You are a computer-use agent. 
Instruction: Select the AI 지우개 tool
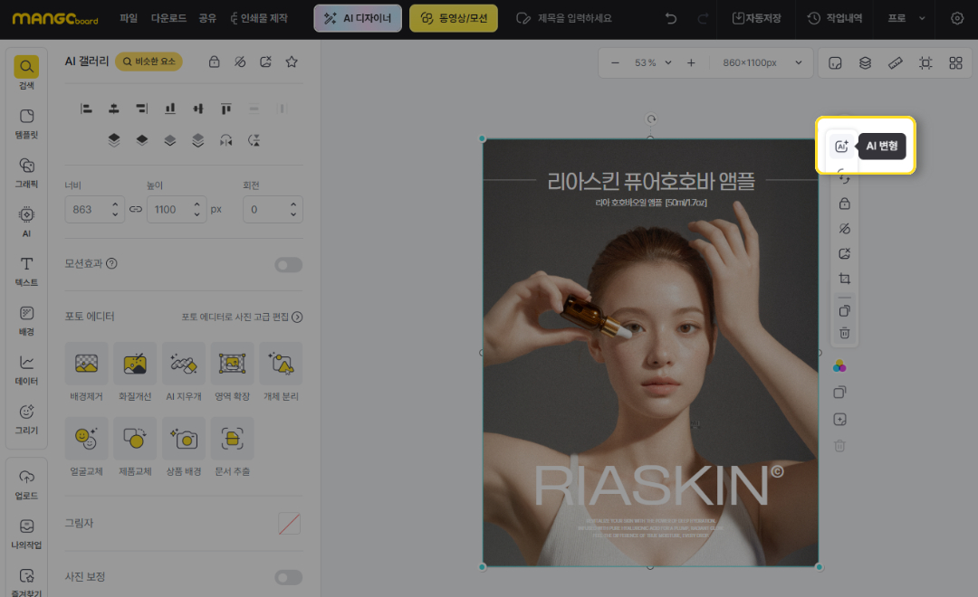[x=184, y=364]
